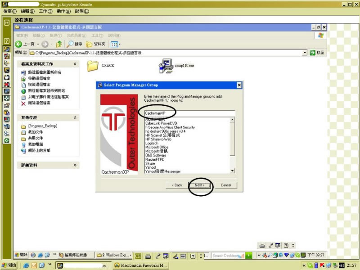Select CyberLink PowerDVD in the group list
Viewport: 360px width, 270px height.
[161, 123]
